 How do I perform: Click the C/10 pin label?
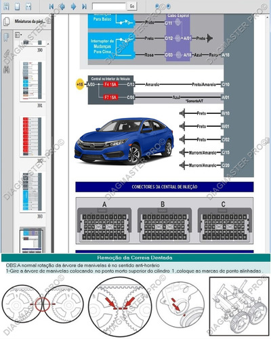pos(226,85)
